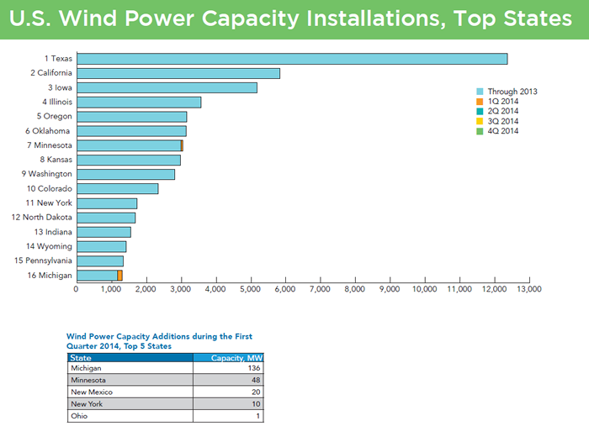Click the '12 North Dakota' axis label
Viewport: 589px width, 442px height.
(x=42, y=218)
